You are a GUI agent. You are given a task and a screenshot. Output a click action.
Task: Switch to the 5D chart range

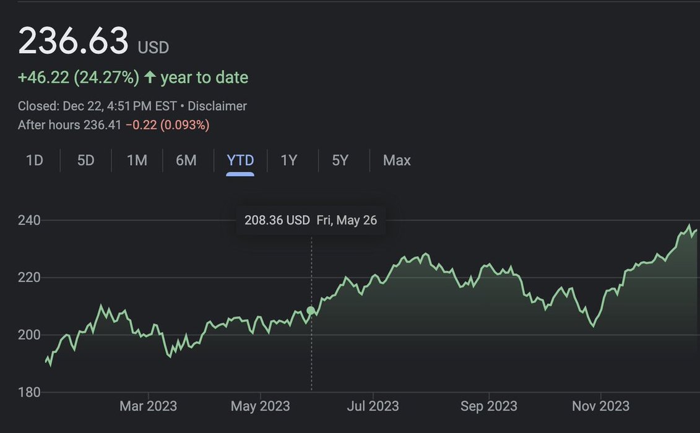85,160
